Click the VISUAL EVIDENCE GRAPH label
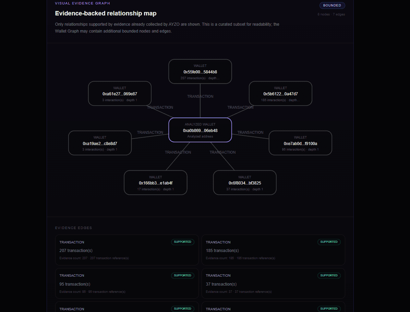410x312 pixels. [x=82, y=3]
